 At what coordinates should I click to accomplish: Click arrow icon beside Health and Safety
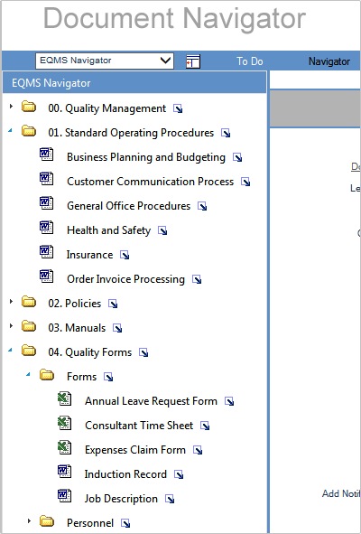[x=162, y=231]
